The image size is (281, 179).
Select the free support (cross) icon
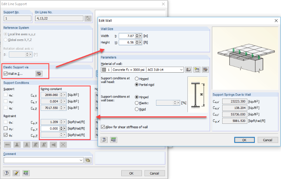pos(63,145)
